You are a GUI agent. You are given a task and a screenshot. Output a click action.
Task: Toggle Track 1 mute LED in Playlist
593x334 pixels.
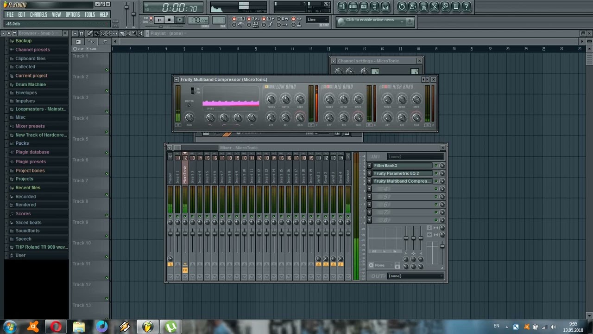tap(107, 70)
